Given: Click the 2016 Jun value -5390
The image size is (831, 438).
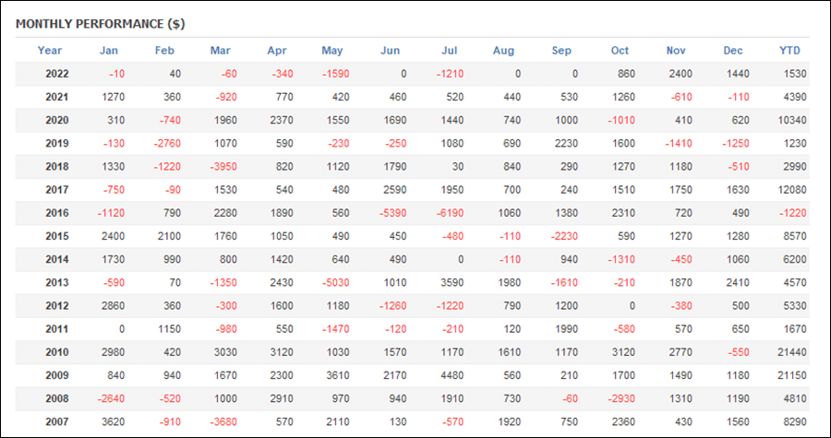Looking at the screenshot, I should [x=392, y=213].
